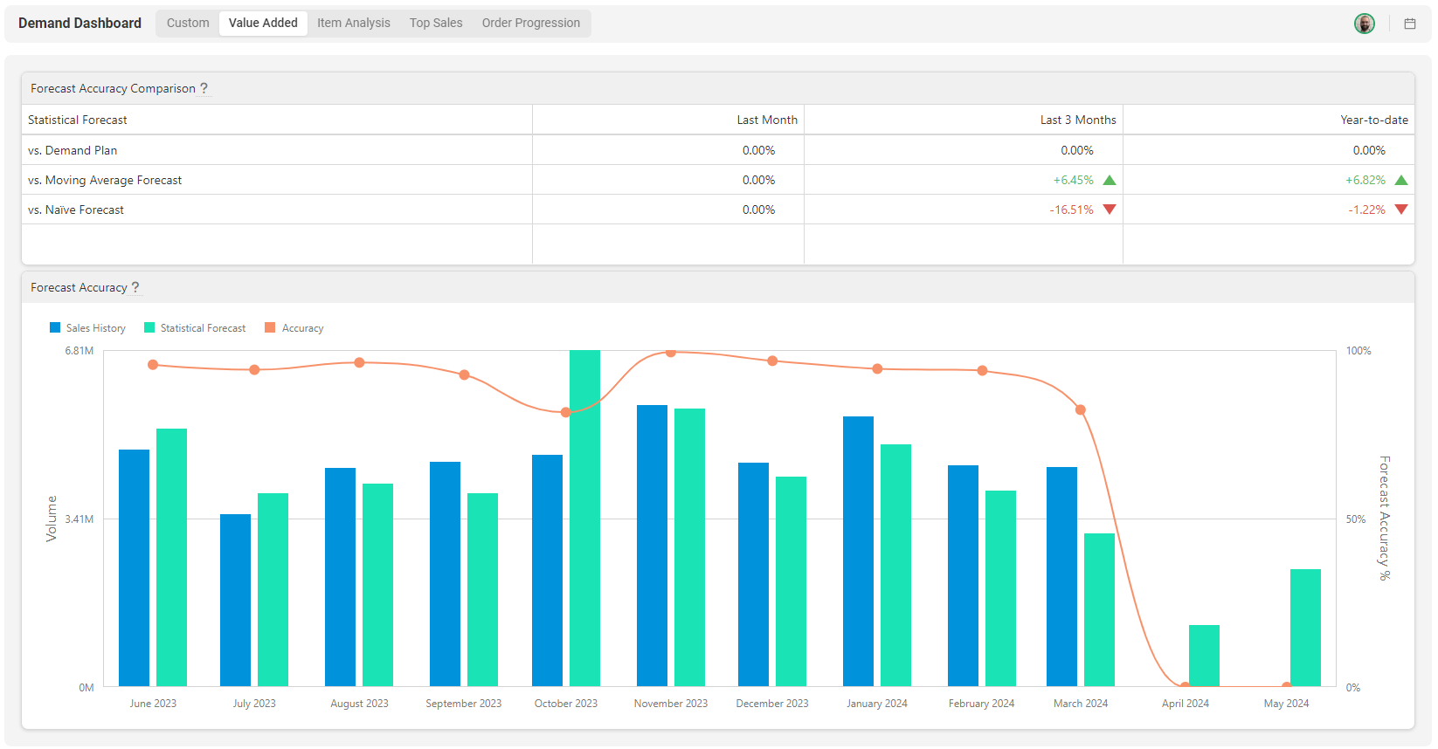Click red down arrow beside -1.22%
Viewport: 1438px width, 749px height.
[1401, 210]
